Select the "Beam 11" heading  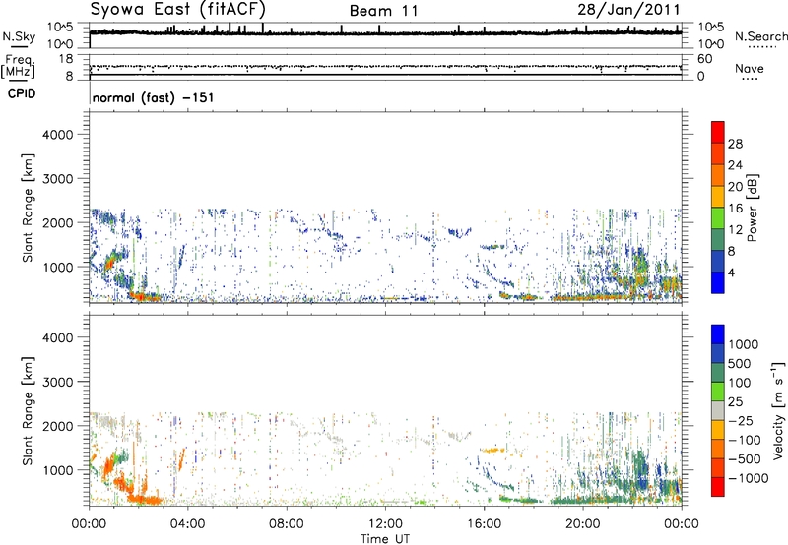tap(384, 11)
